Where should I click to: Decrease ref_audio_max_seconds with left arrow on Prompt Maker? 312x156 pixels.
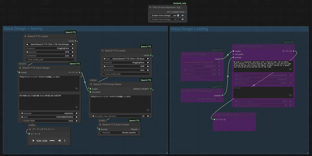tap(93, 116)
